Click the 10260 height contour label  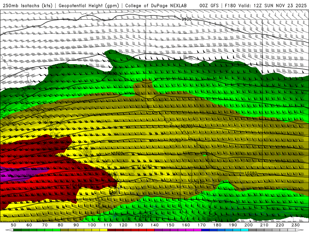click(175, 140)
